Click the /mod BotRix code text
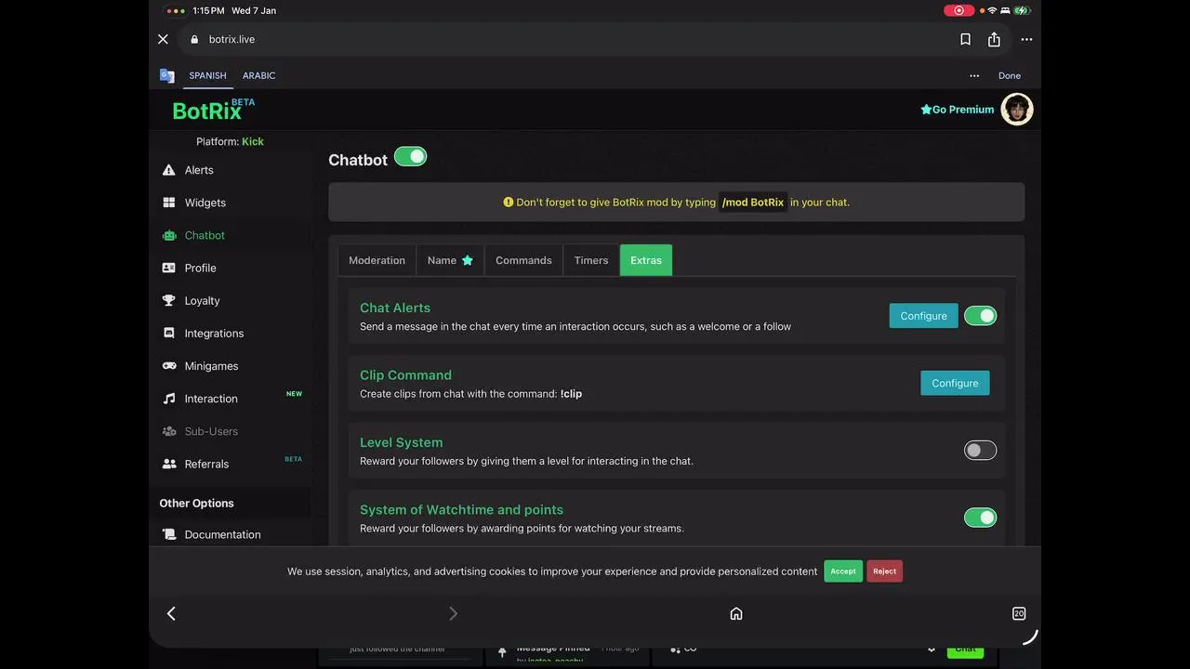The width and height of the screenshot is (1190, 669). pos(753,202)
